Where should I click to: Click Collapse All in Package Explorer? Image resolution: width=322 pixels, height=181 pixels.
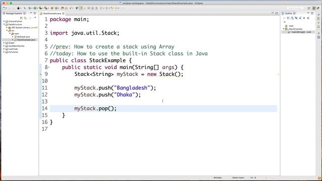pos(21,18)
